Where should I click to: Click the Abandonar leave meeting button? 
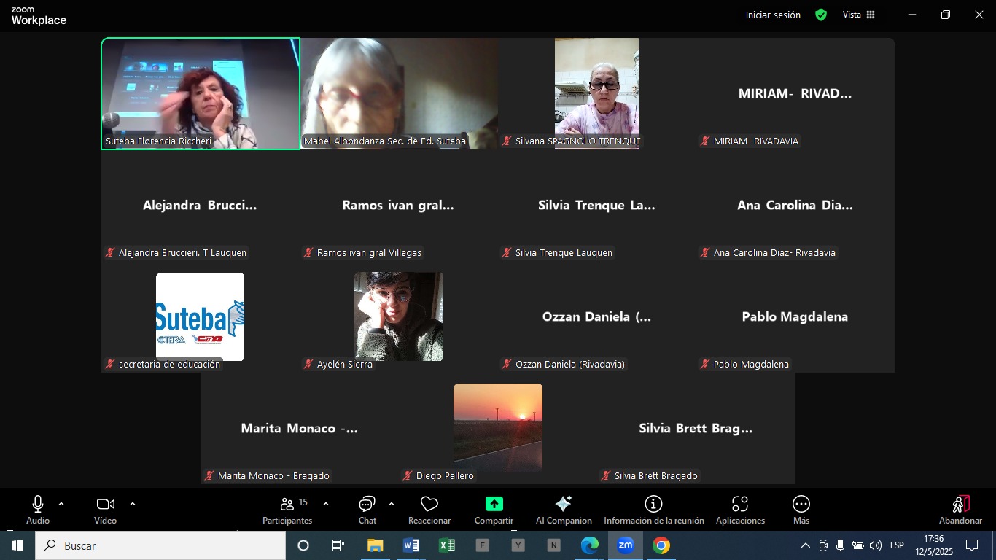coord(960,509)
